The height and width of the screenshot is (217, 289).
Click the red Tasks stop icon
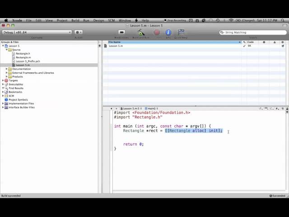(157, 33)
